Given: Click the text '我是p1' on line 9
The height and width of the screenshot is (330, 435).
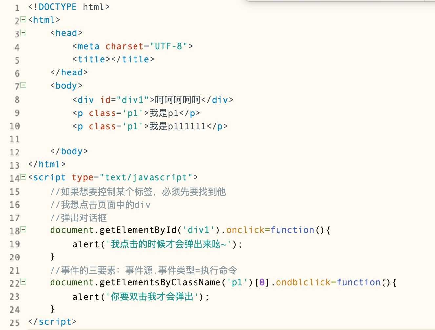Looking at the screenshot, I should point(164,113).
